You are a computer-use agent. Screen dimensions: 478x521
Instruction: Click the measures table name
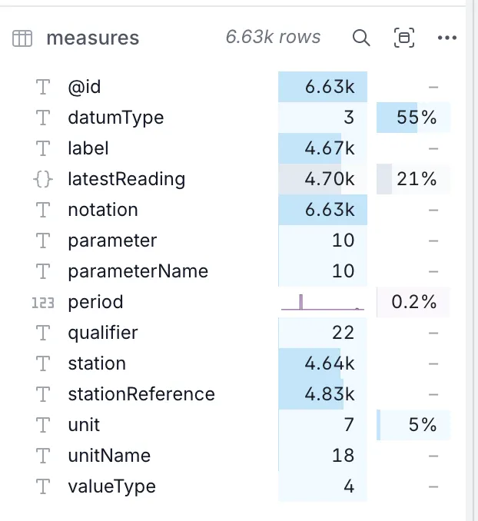(x=92, y=38)
